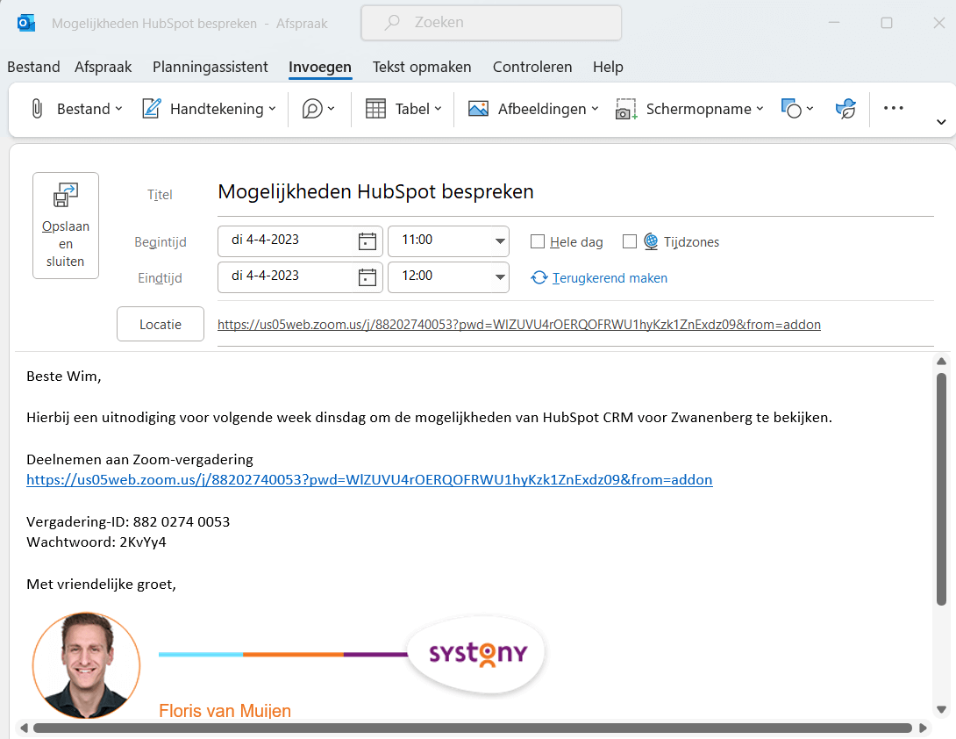
Task: Click the speech bubble Loop component icon
Action: [x=312, y=109]
